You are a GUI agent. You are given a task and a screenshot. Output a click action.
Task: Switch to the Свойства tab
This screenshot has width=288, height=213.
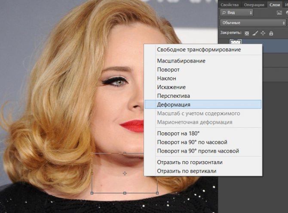230,4
